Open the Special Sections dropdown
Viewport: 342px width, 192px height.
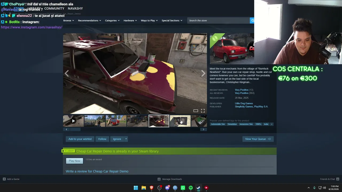click(x=172, y=21)
